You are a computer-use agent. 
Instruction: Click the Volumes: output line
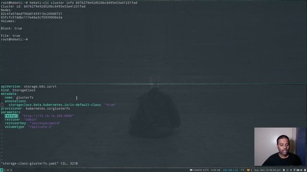pyautogui.click(x=9, y=21)
